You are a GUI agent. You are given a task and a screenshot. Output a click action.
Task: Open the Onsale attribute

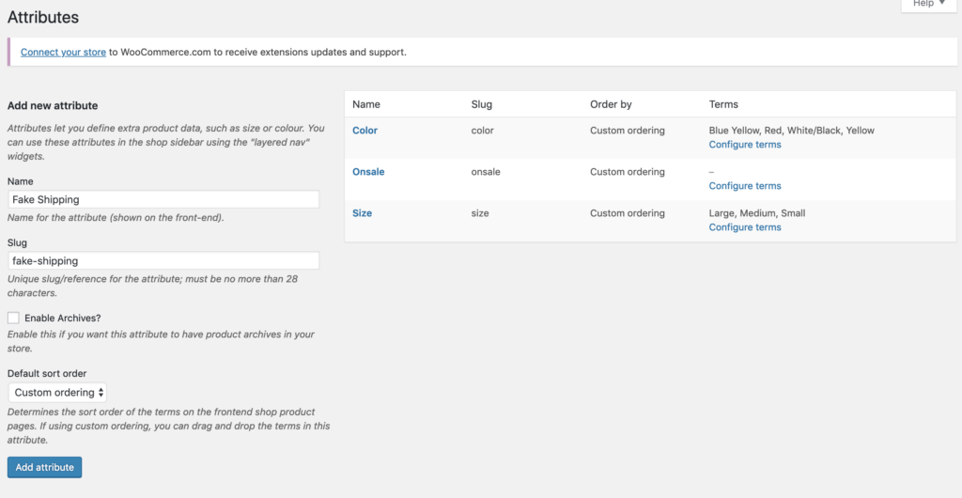click(x=368, y=172)
